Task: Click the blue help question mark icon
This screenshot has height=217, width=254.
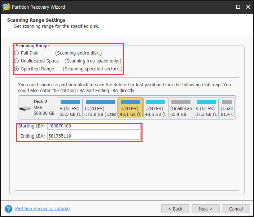Action: [x=9, y=209]
